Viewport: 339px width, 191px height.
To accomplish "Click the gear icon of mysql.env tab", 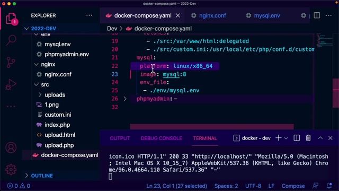I will pyautogui.click(x=248, y=15).
